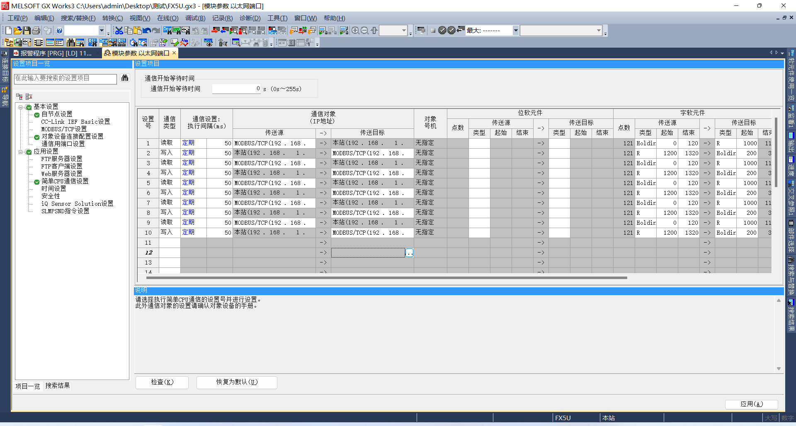The width and height of the screenshot is (796, 426).
Task: Click the binoculars search button beside search box
Action: tap(125, 78)
